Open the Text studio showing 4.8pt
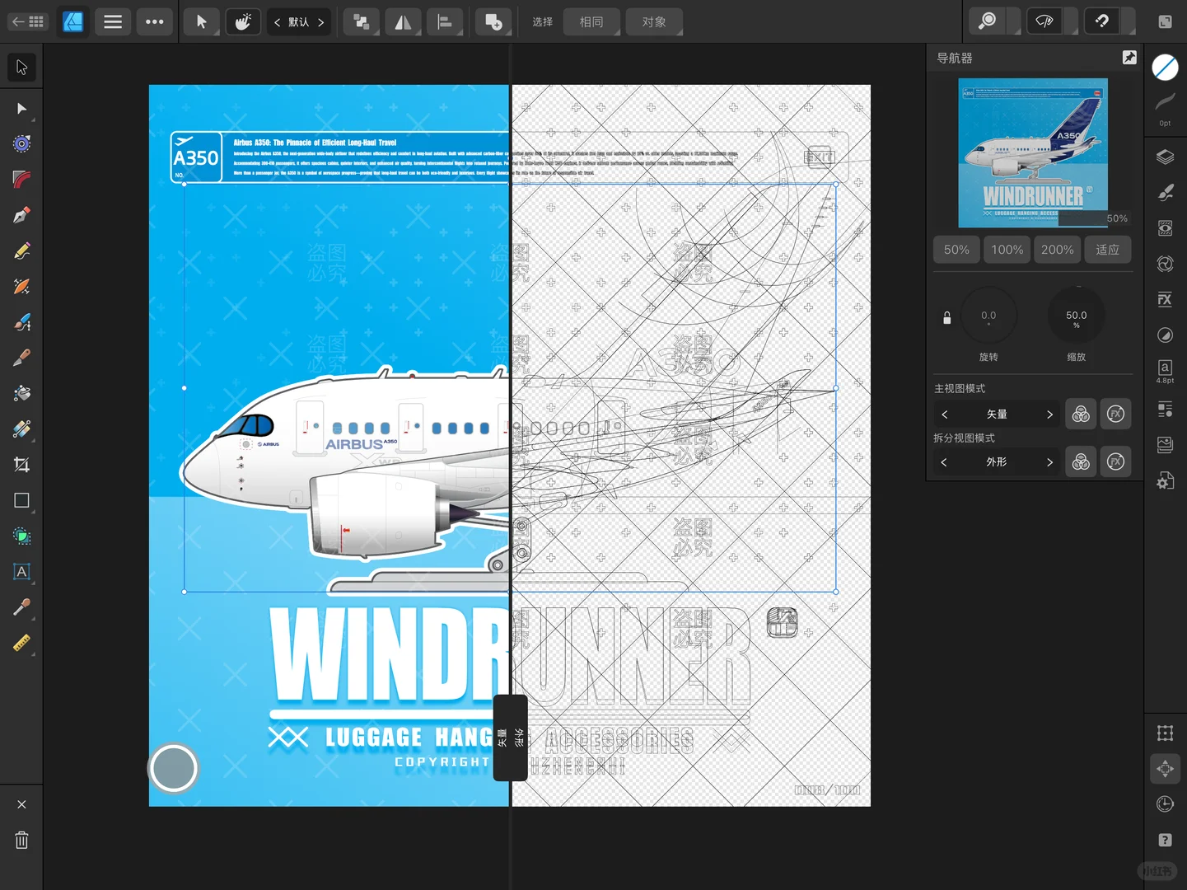Image resolution: width=1187 pixels, height=890 pixels. tap(1165, 372)
